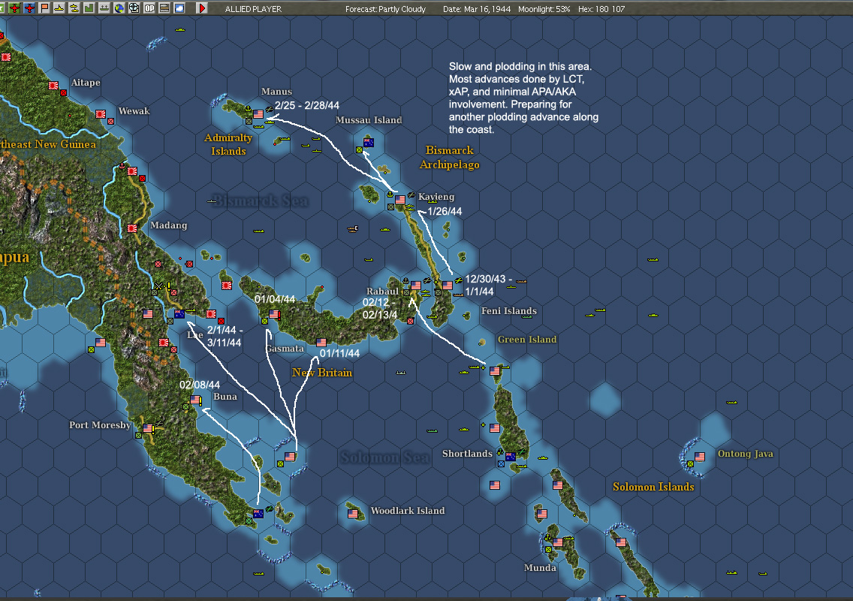
Task: Click the red arrow end turn button
Action: [x=202, y=8]
